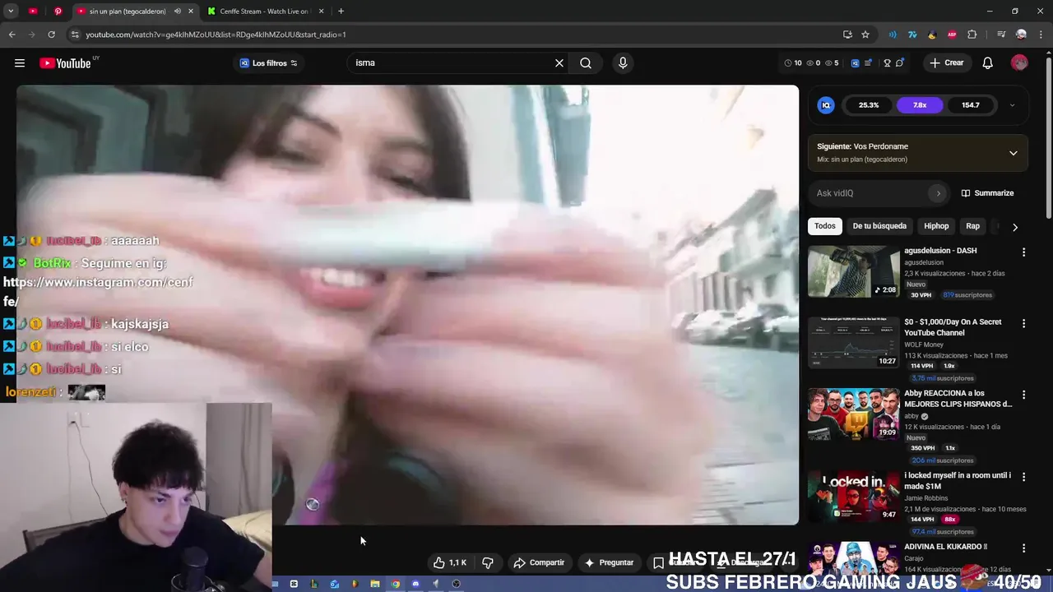Open the i locked myself in a room video
The width and height of the screenshot is (1053, 592).
(854, 497)
